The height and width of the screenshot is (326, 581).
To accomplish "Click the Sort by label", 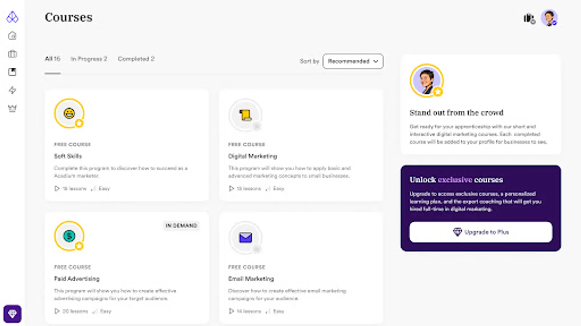I will 309,61.
